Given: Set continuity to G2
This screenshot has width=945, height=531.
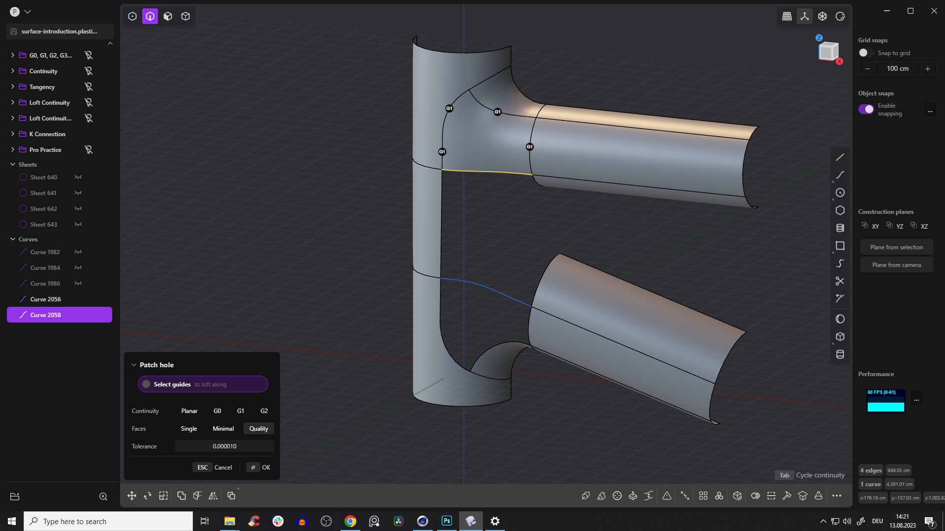Looking at the screenshot, I should point(264,411).
